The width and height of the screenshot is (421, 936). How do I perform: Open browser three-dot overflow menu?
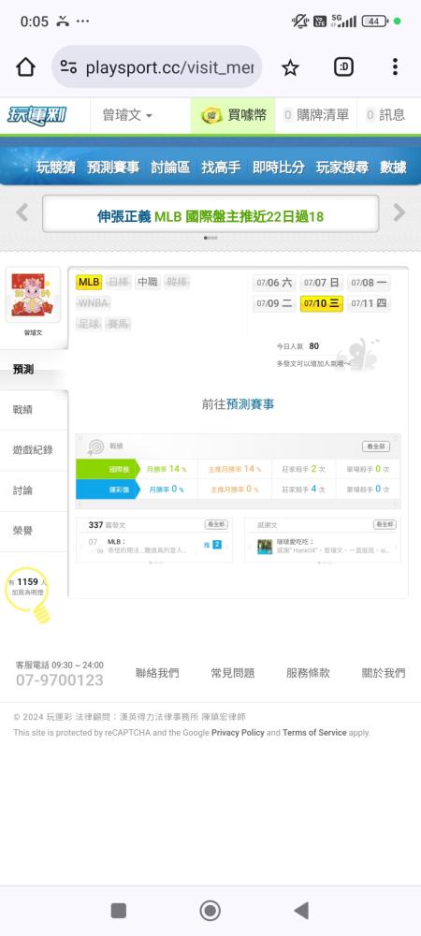395,66
